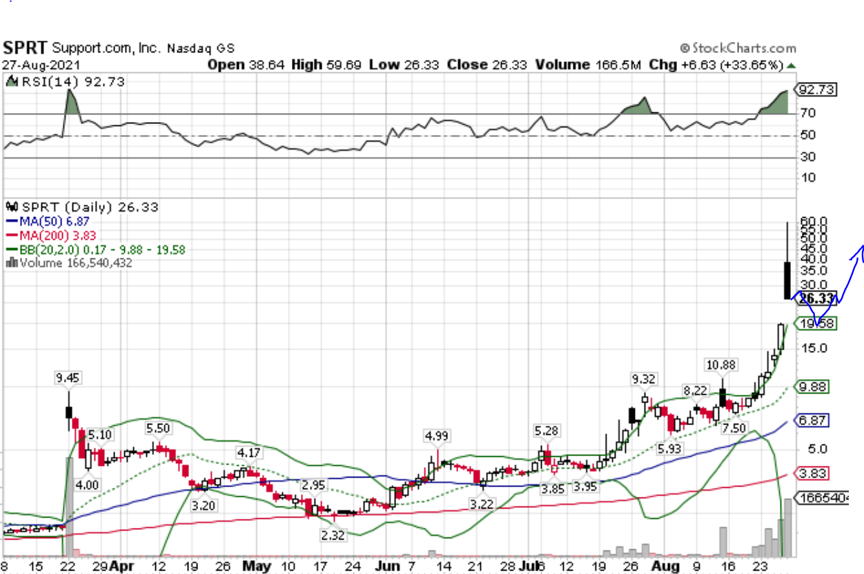Click the Support.com, Inc. company name
This screenshot has height=574, width=864.
pos(107,49)
